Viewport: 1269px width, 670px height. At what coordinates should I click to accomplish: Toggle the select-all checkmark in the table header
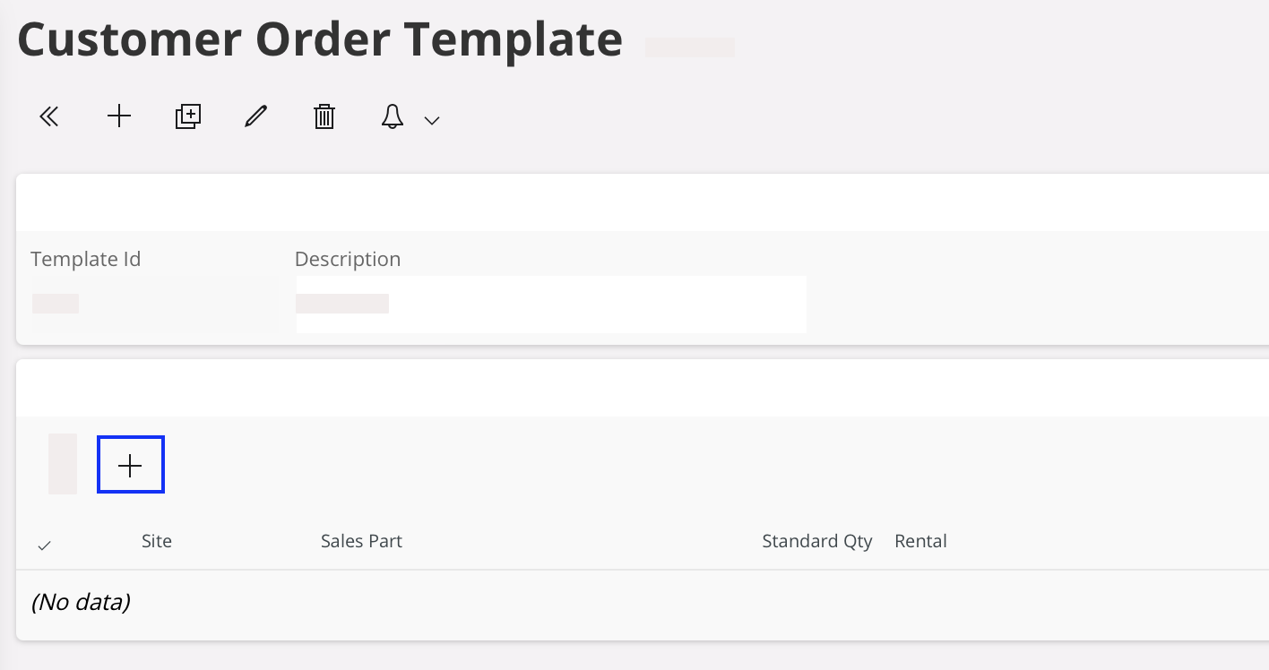pyautogui.click(x=45, y=545)
